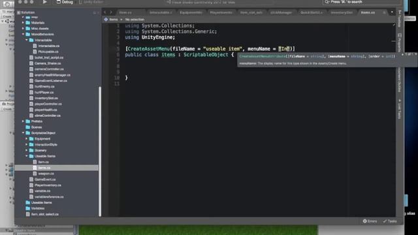Select the Variables folder
The width and height of the screenshot is (418, 235).
coord(38,208)
